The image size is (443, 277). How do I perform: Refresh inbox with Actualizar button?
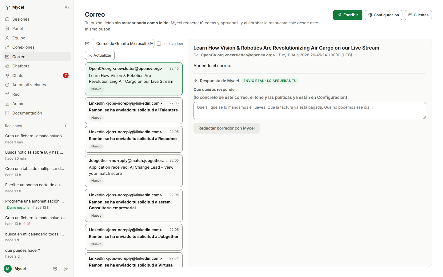100,55
